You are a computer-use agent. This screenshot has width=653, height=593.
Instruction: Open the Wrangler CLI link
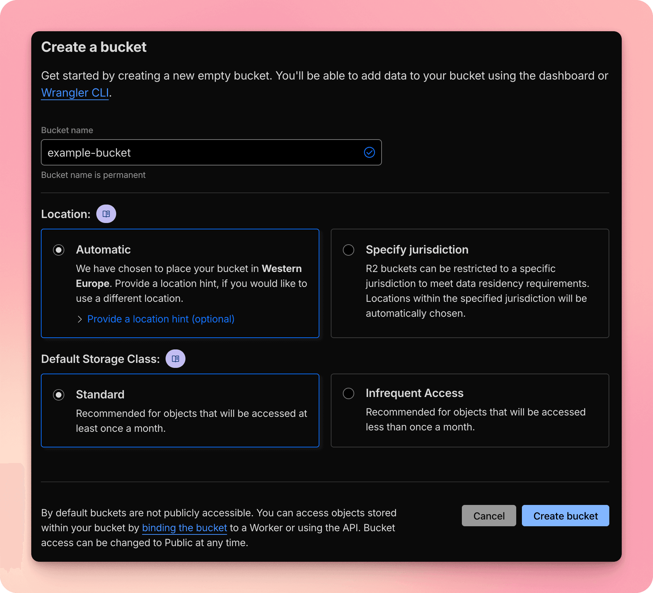(75, 93)
